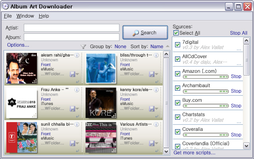254x159 pixels.
Task: Click the enter arrow icon in bliss/through panel
Action: pos(156,82)
